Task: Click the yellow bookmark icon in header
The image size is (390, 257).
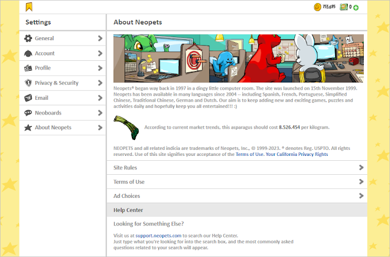Action: [29, 7]
